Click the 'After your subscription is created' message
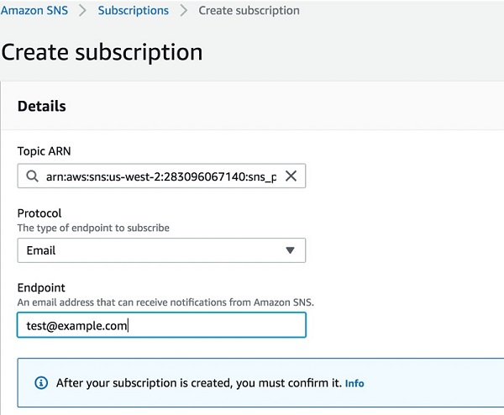504x415 pixels. pos(198,383)
